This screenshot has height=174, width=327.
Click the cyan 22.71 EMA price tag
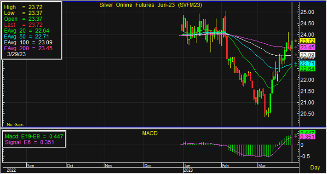pyautogui.click(x=307, y=64)
